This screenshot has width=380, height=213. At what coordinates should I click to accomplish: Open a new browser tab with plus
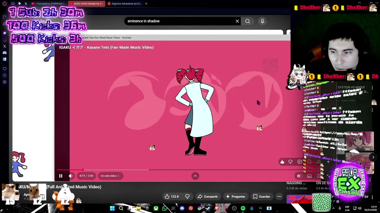click(146, 4)
